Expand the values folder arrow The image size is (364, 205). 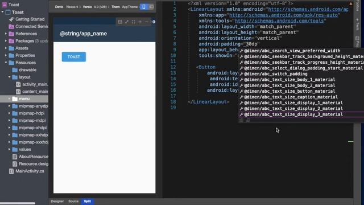(x=9, y=149)
